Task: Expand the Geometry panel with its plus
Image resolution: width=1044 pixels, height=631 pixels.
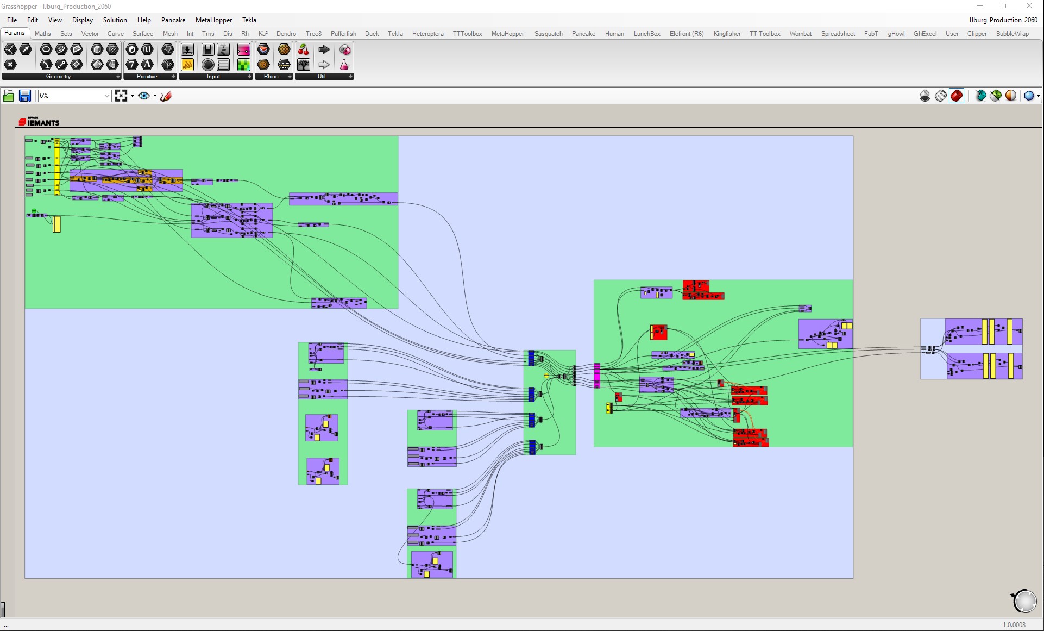Action: pos(118,77)
